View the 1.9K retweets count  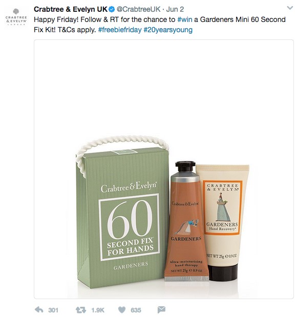98,310
